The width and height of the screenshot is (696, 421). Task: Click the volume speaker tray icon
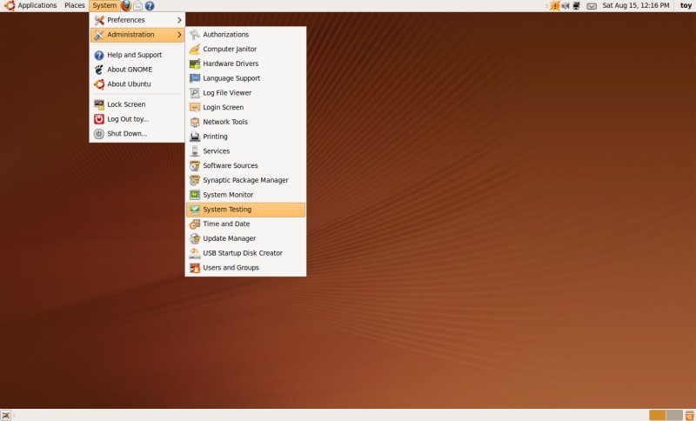565,6
